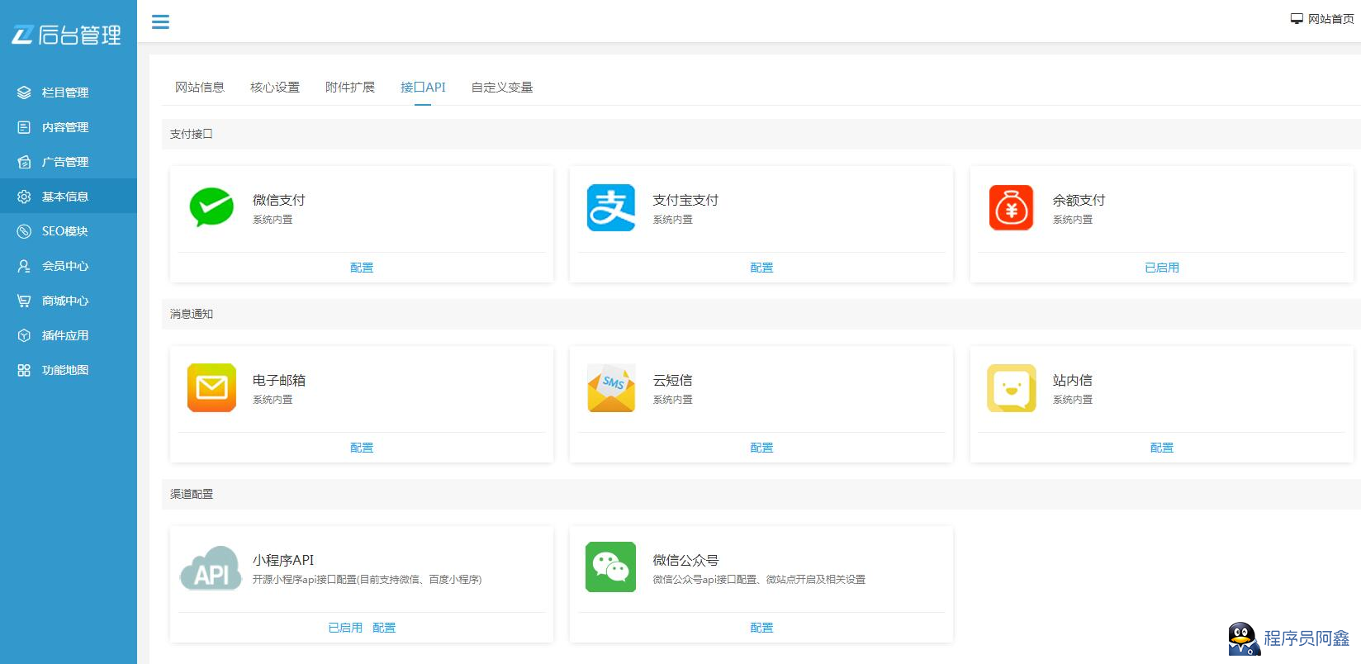The height and width of the screenshot is (664, 1361).
Task: Switch to the 网站信息 tab
Action: click(x=200, y=88)
